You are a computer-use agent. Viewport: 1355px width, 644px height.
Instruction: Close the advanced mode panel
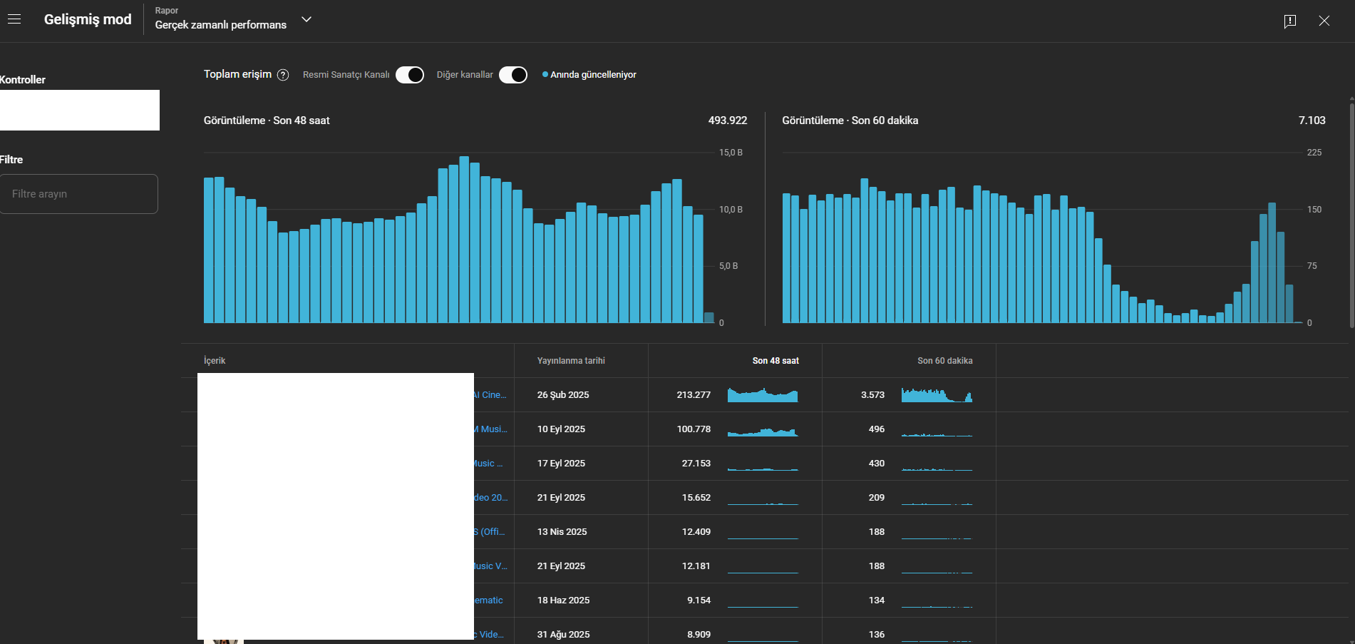pos(1324,21)
